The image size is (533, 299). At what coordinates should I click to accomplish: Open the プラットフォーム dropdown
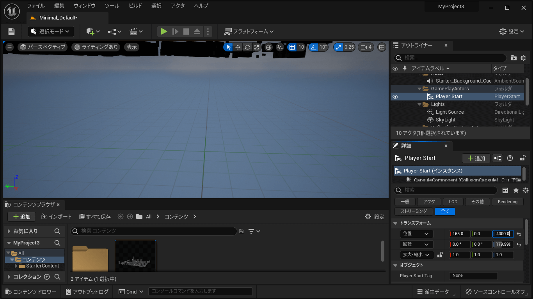click(249, 32)
